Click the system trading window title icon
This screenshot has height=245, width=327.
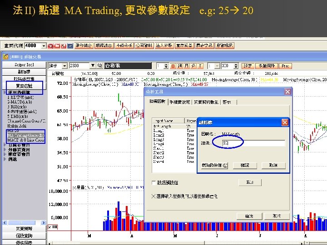tap(5, 56)
